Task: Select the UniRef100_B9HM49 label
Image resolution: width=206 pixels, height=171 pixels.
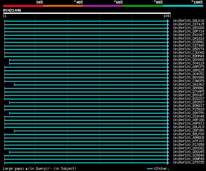Action: [189, 56]
